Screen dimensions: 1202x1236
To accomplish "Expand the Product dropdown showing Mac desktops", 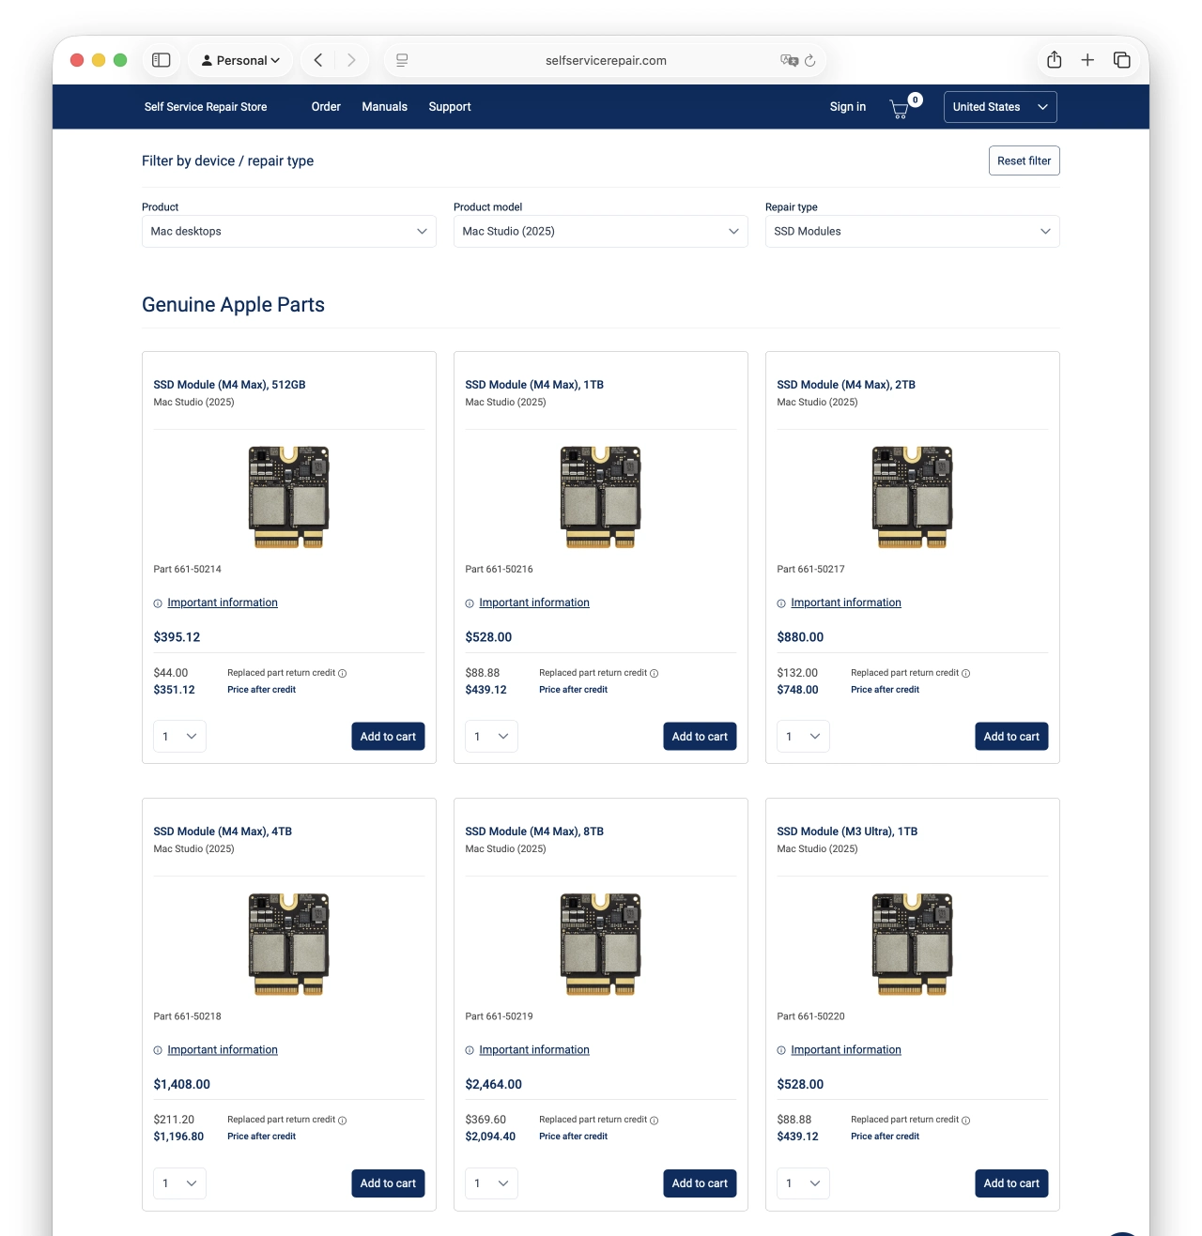I will tap(289, 232).
